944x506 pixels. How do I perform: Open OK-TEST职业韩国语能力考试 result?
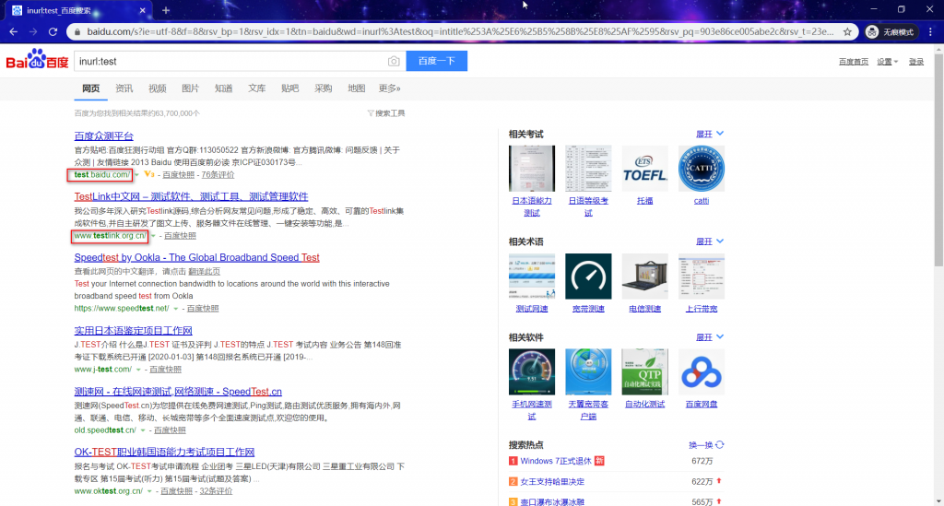[164, 452]
